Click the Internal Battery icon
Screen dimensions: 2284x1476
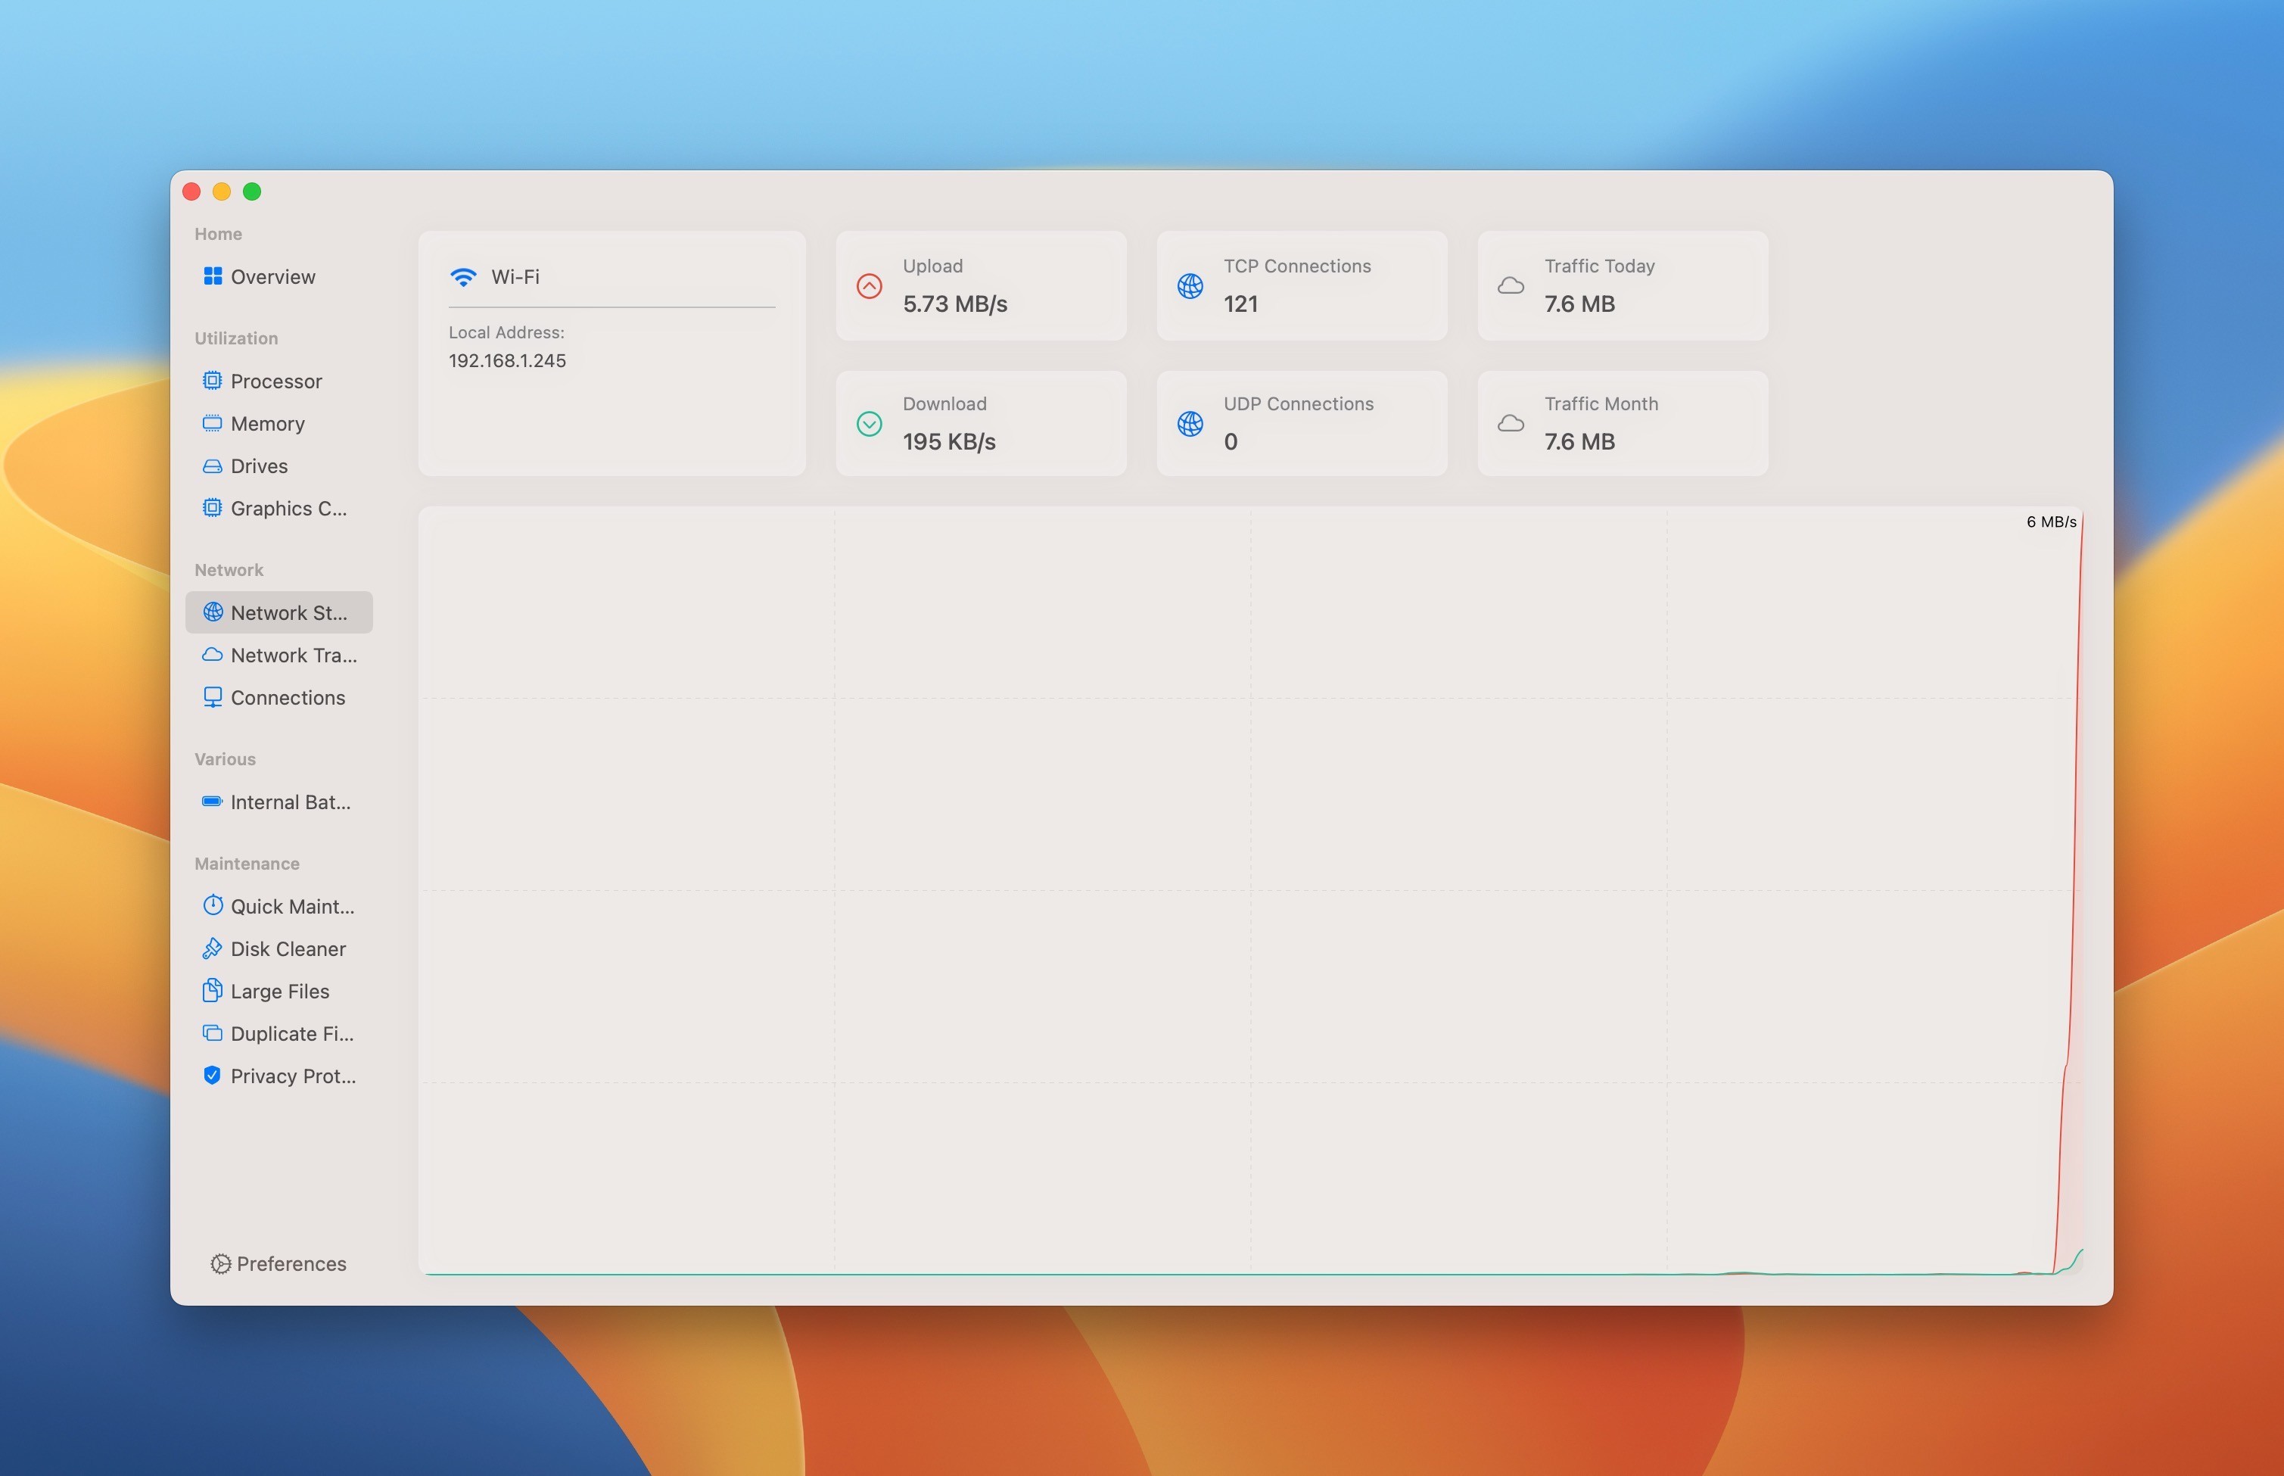[x=213, y=802]
